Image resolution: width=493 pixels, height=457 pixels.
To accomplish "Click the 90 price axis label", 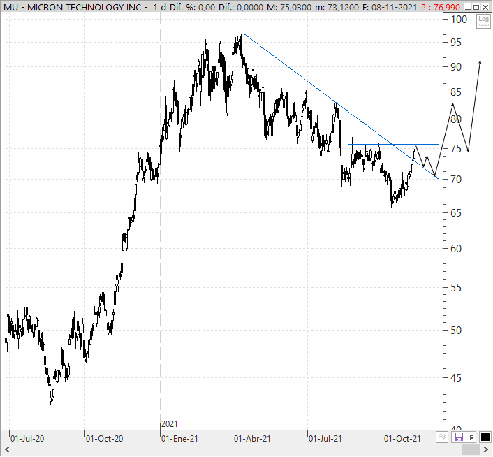I will (456, 66).
